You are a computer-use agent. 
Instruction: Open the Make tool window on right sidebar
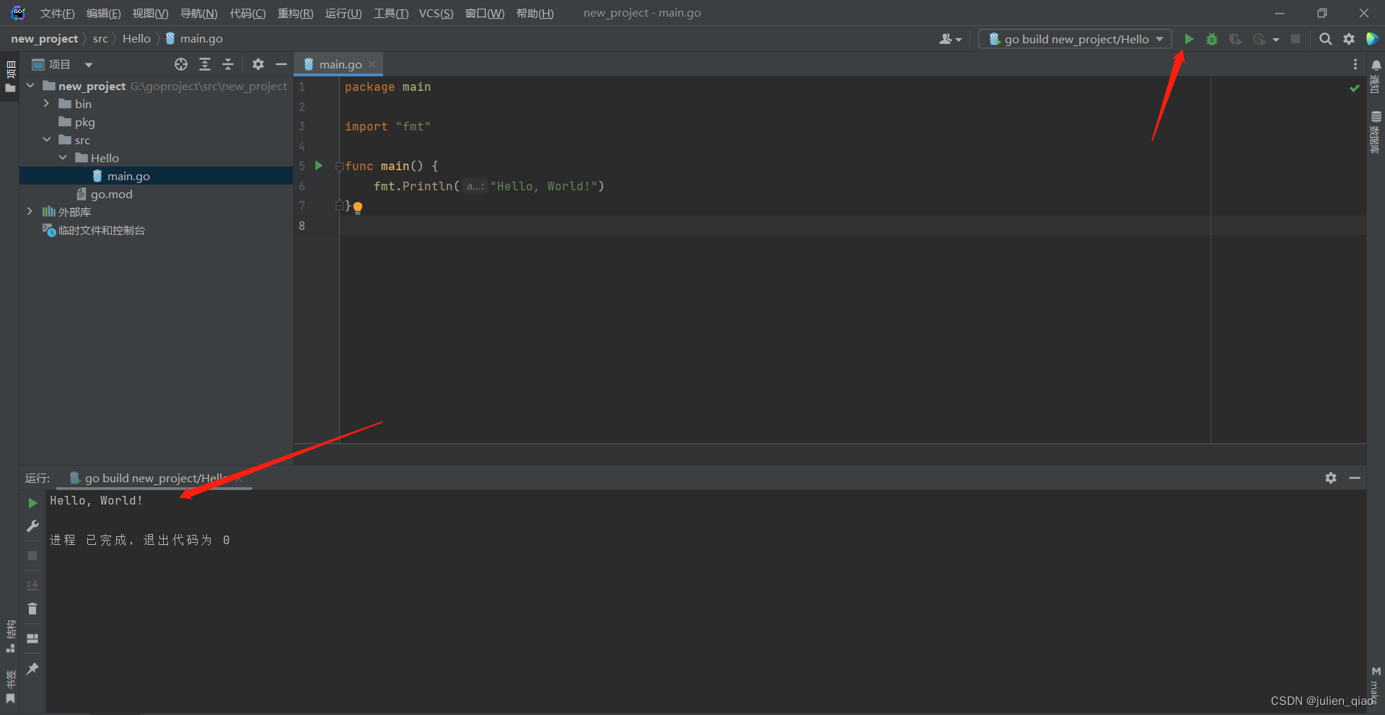(x=1376, y=685)
